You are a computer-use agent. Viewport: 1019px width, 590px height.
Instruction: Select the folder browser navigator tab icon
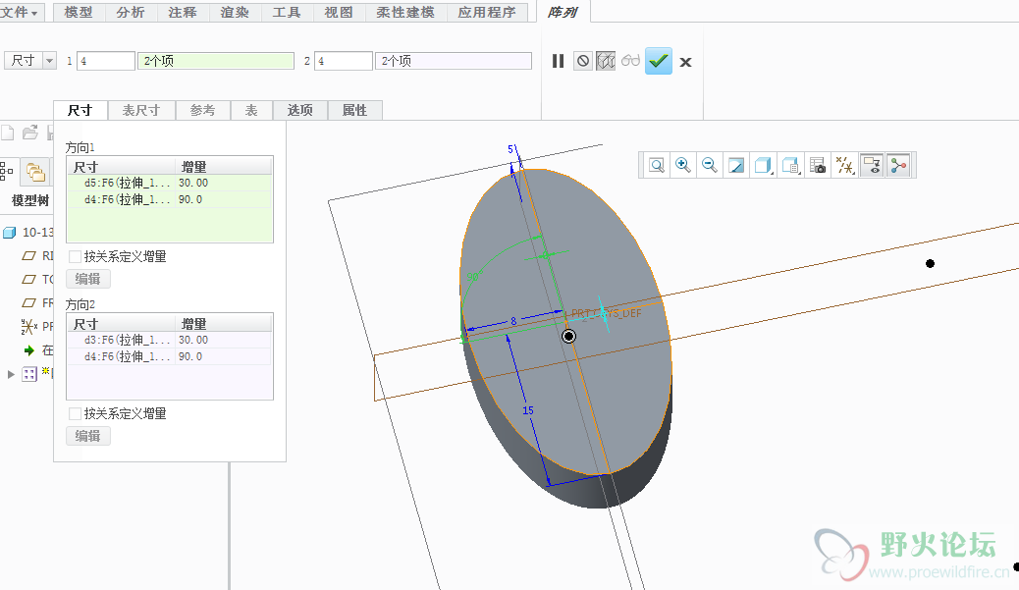35,172
